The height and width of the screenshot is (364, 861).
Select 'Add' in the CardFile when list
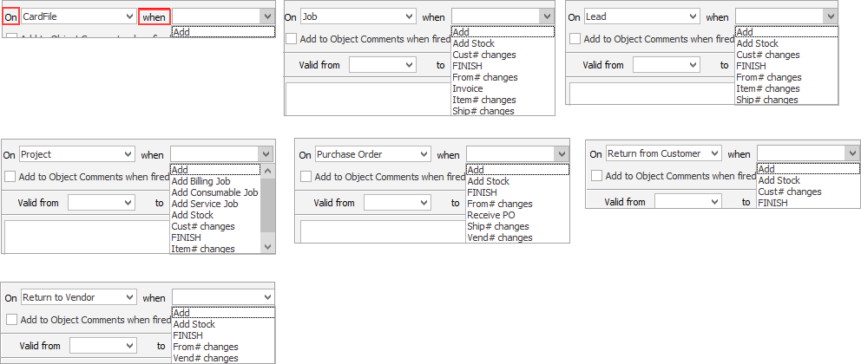[x=223, y=32]
